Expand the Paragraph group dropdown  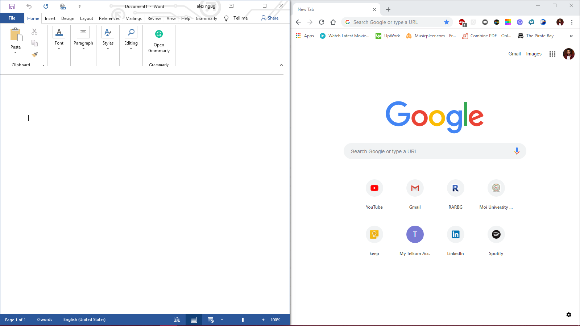pos(83,49)
